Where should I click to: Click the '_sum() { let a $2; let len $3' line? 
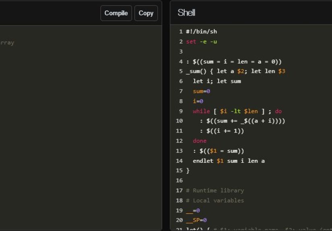(235, 71)
